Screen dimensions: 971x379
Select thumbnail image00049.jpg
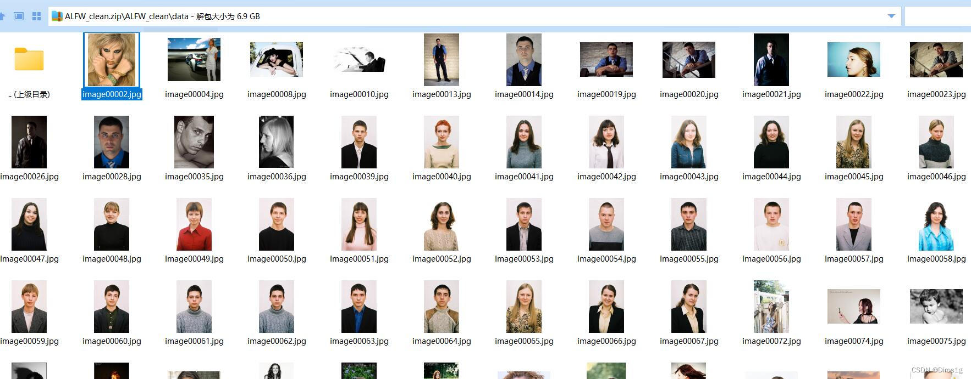pyautogui.click(x=194, y=224)
